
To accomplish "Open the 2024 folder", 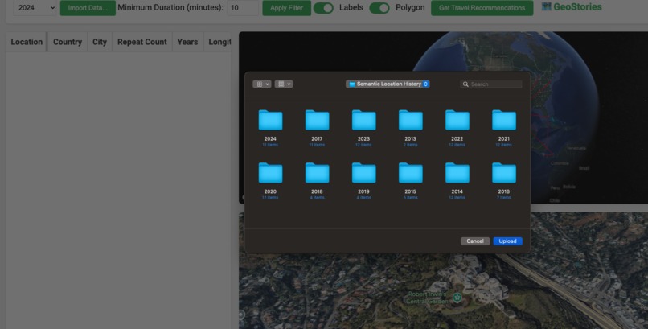I will [x=270, y=121].
